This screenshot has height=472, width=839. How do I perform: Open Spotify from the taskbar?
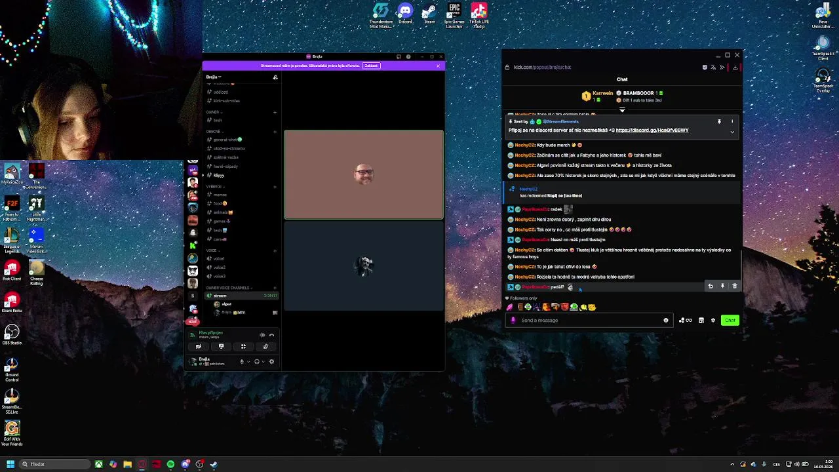click(x=170, y=464)
